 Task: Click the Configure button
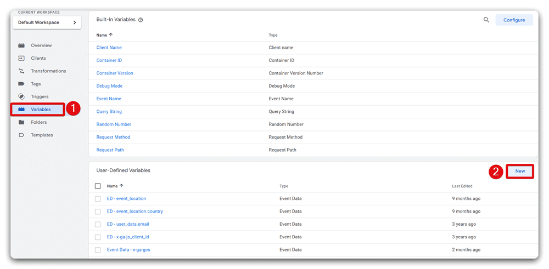[x=514, y=20]
